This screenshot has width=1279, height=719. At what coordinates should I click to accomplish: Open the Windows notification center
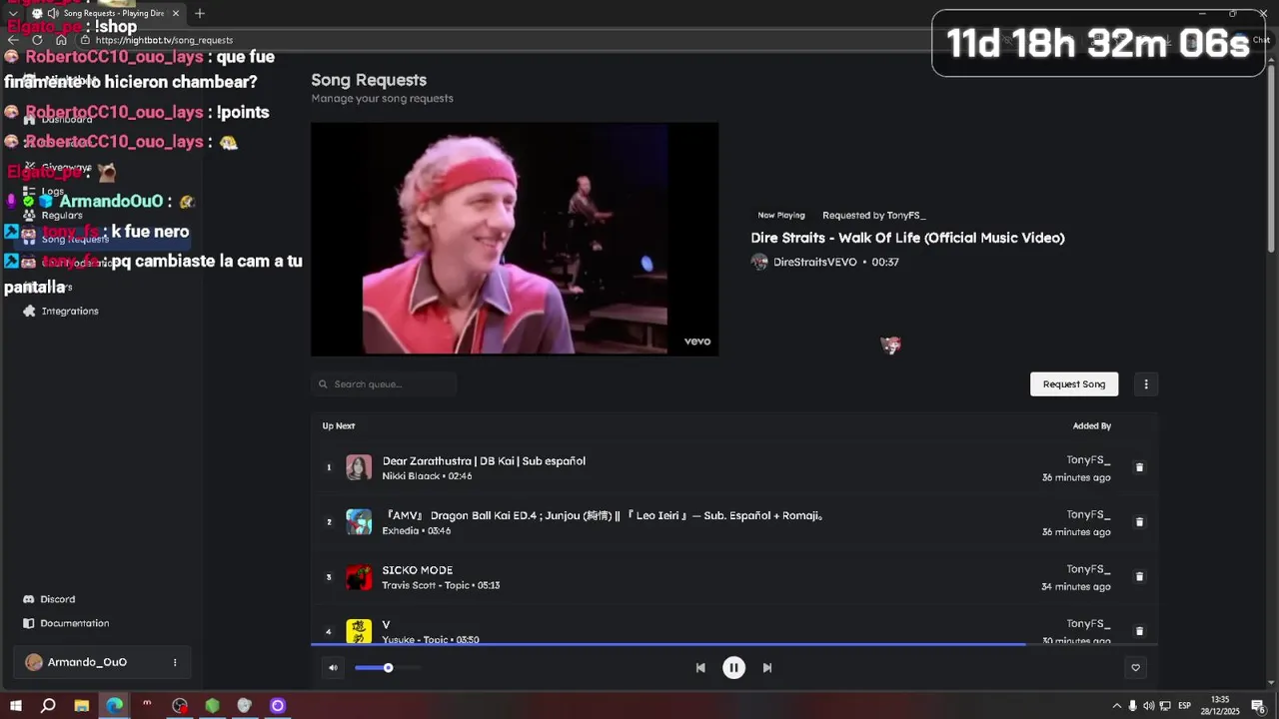tap(1258, 706)
